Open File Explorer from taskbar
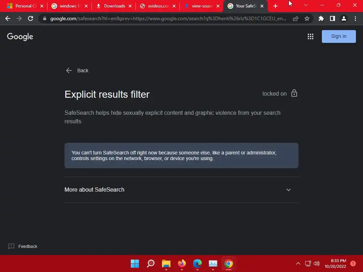 point(166,263)
